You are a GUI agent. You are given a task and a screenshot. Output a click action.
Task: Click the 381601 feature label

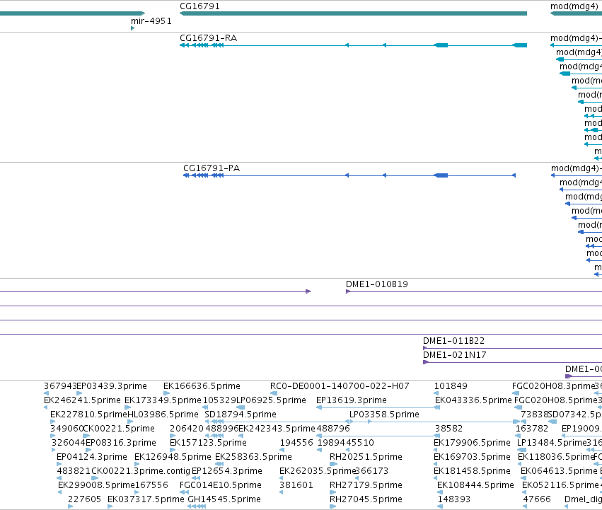tap(296, 485)
